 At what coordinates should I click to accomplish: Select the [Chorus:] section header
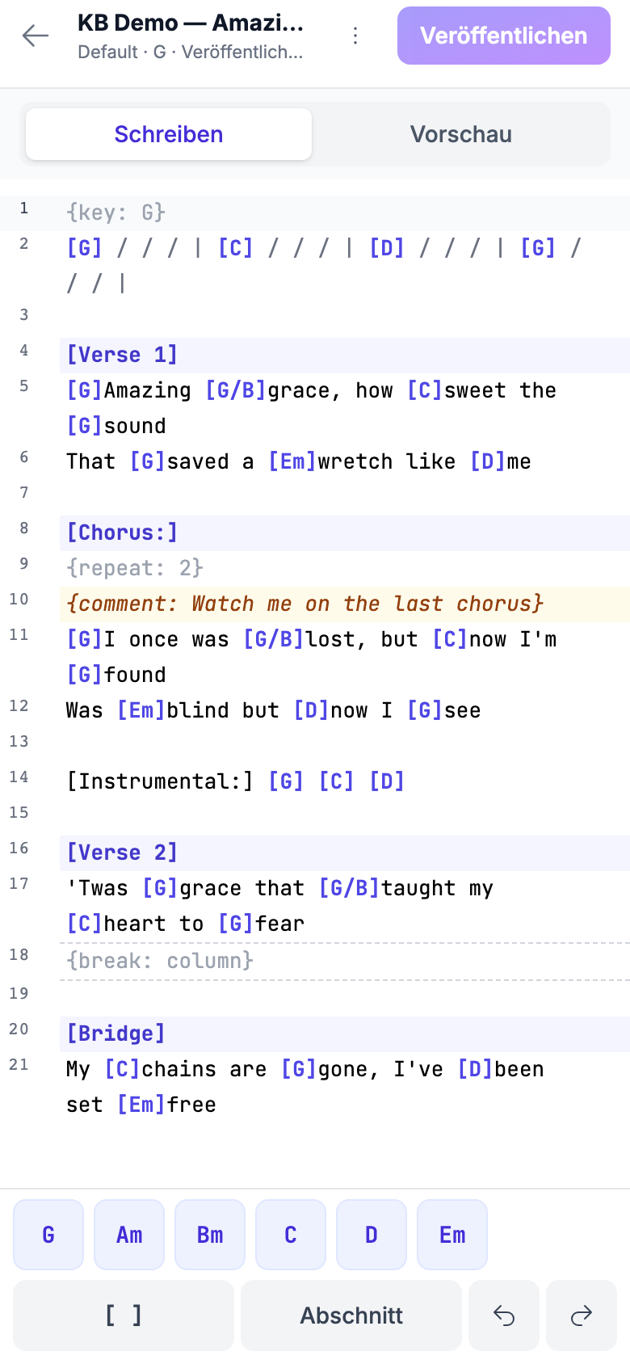tap(345, 533)
